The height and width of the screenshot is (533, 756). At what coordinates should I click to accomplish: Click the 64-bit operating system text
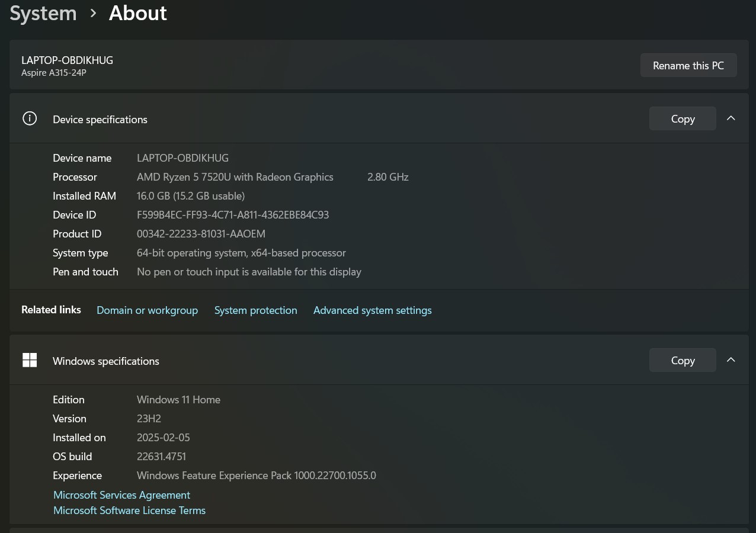(241, 253)
